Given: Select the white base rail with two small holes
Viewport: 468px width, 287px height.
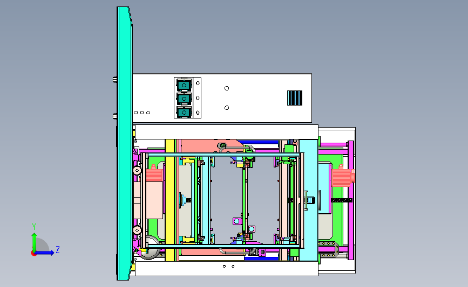Looking at the screenshot, I should click(227, 269).
